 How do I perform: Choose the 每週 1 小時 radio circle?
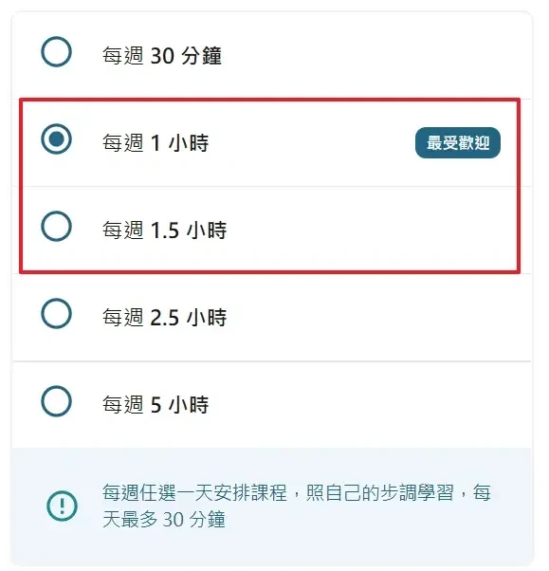[x=56, y=139]
